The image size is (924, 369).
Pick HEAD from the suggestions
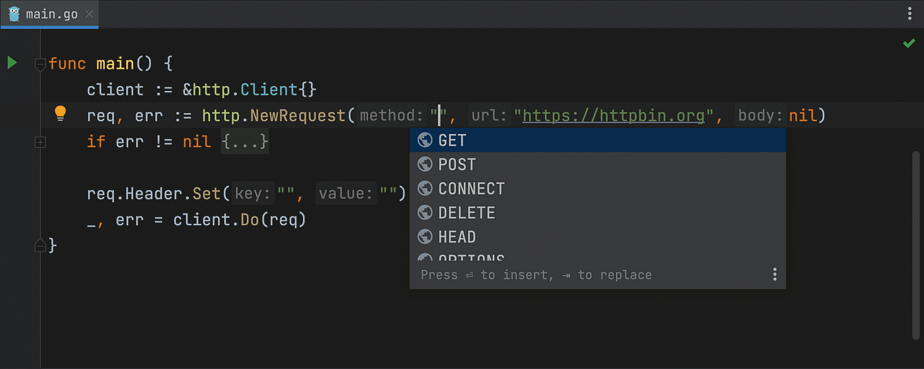[456, 237]
